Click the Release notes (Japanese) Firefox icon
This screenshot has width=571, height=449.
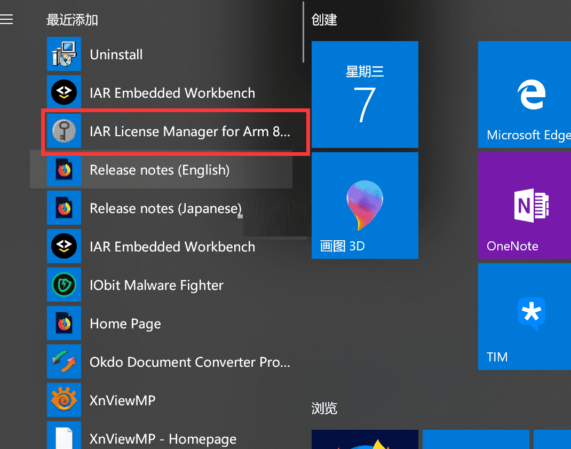coord(64,208)
